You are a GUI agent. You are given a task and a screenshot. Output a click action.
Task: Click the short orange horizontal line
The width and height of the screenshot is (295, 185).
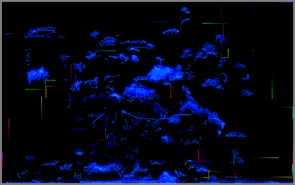[267, 158]
